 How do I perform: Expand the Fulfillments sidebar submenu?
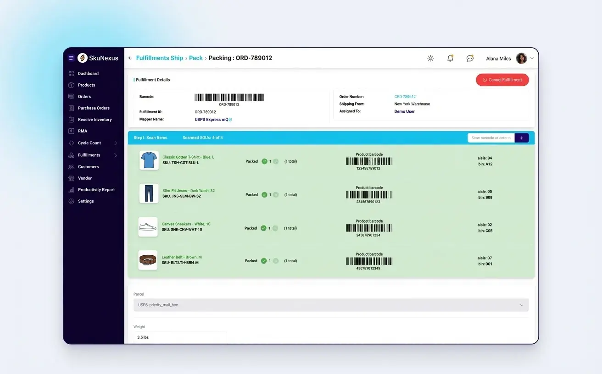click(90, 155)
